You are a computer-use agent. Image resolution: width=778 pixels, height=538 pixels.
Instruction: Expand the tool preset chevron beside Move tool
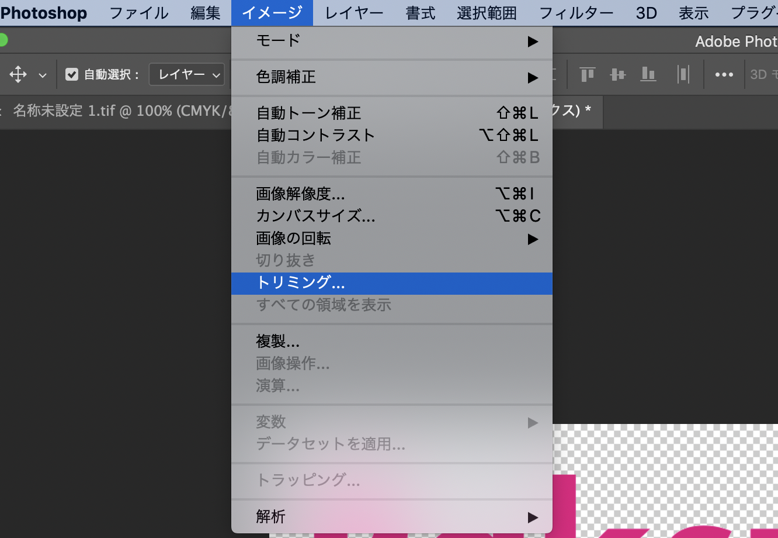click(42, 75)
